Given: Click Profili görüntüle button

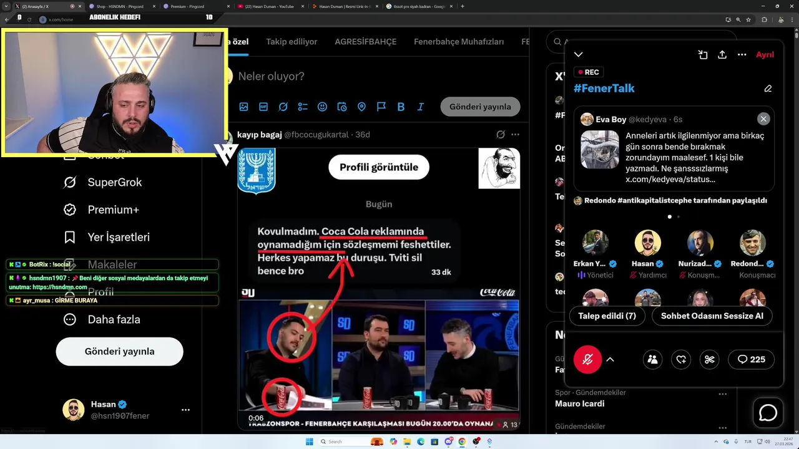Looking at the screenshot, I should coord(378,167).
